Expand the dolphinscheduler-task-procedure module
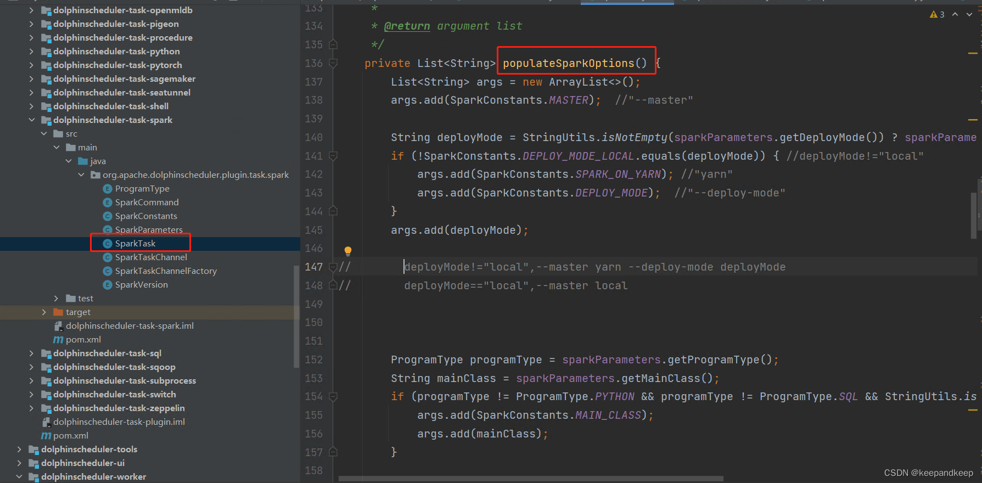Image resolution: width=982 pixels, height=483 pixels. (x=31, y=38)
